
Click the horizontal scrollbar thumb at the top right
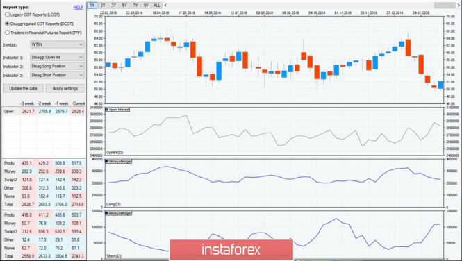[x=445, y=6]
